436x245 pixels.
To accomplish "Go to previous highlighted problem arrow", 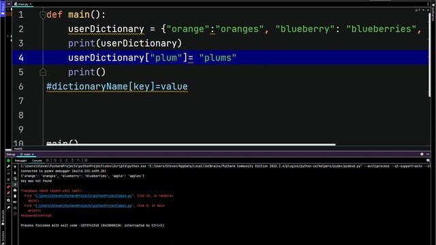I will (x=424, y=10).
